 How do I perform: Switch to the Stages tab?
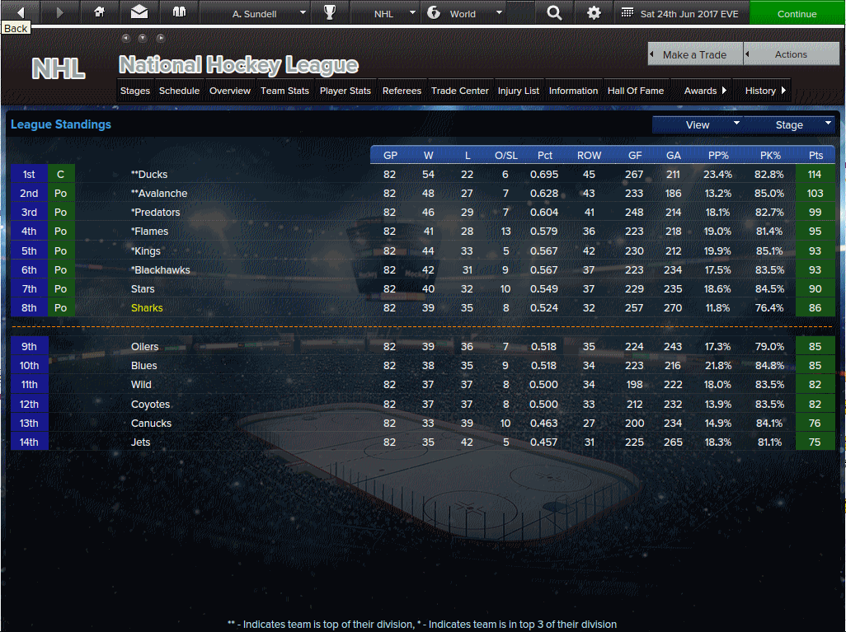[x=135, y=91]
